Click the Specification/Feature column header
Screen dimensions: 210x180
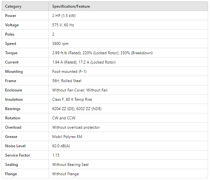(x=71, y=6)
